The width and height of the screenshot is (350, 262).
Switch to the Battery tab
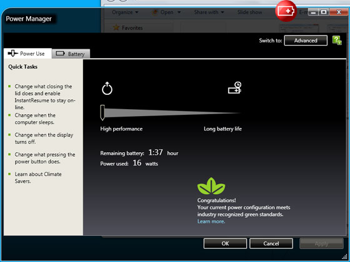click(x=71, y=54)
